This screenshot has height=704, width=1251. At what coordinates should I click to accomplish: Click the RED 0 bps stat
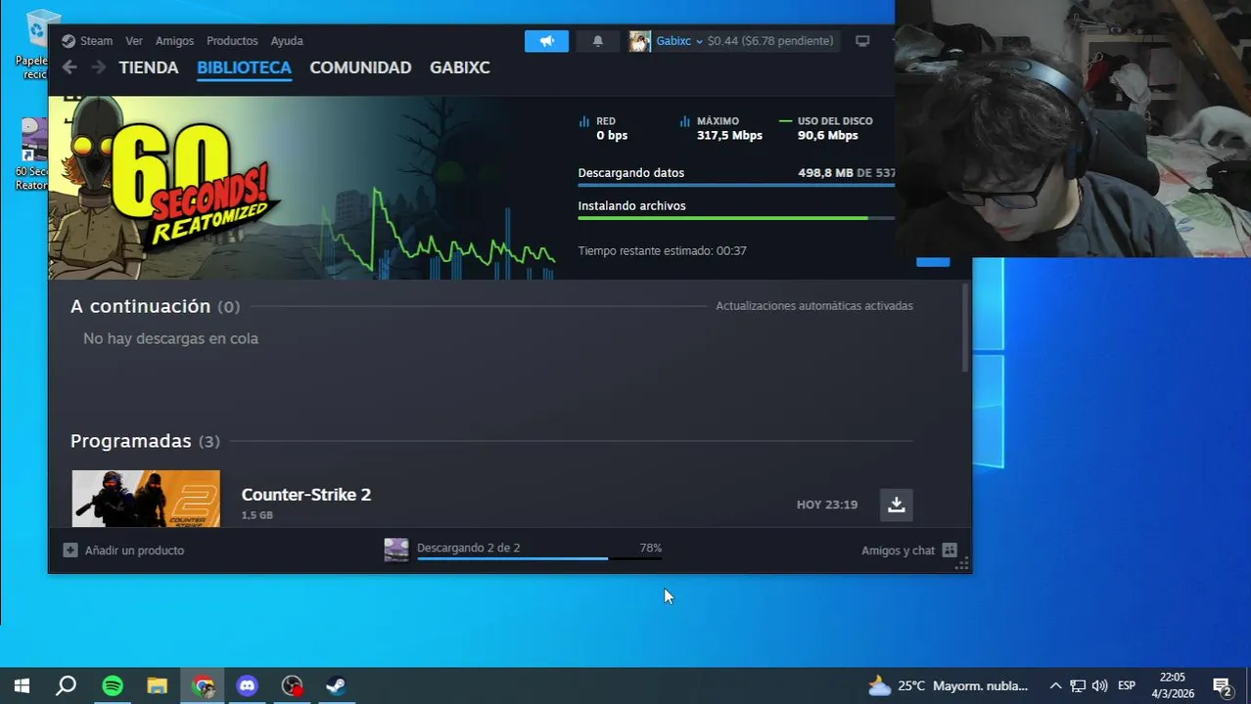point(604,128)
